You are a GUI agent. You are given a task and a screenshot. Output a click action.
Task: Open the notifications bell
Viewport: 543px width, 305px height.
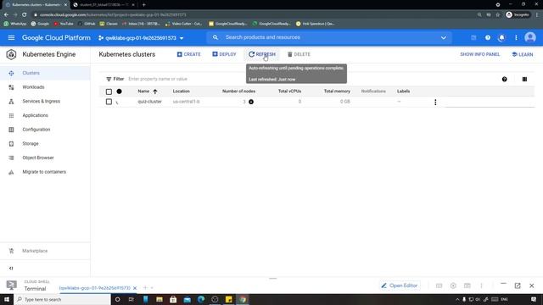[501, 37]
